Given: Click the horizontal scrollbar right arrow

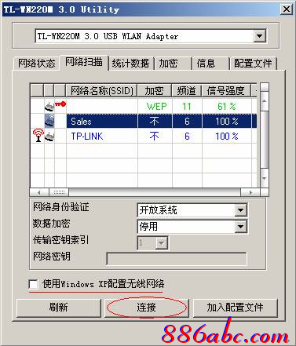Looking at the screenshot, I should pyautogui.click(x=250, y=192).
